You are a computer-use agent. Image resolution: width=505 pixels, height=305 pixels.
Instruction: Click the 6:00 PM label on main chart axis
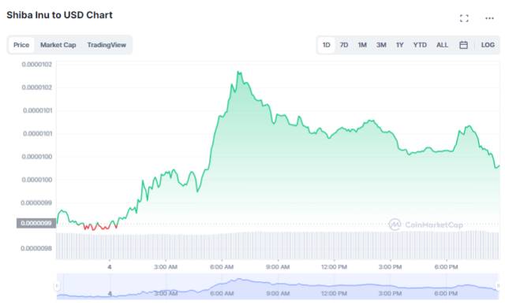tap(446, 266)
